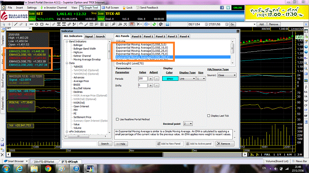The width and height of the screenshot is (309, 173).
Task: Click the << Hide button
Action: [121, 144]
